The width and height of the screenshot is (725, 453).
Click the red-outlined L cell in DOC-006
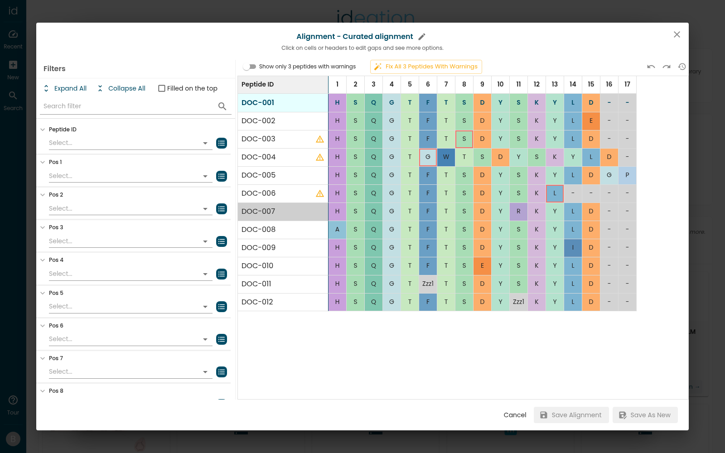pyautogui.click(x=555, y=193)
